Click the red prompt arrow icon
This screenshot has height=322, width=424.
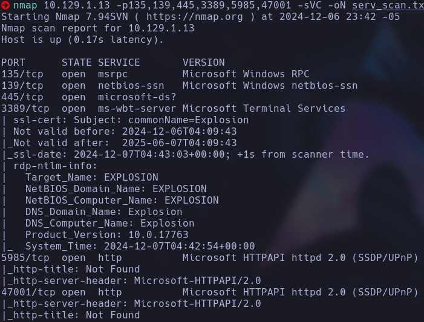(5, 6)
